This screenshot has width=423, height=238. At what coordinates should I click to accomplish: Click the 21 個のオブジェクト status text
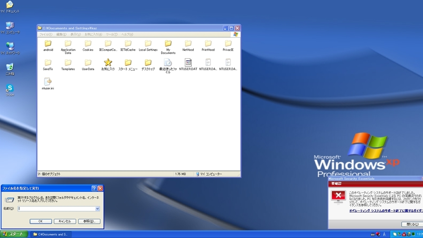click(x=49, y=174)
